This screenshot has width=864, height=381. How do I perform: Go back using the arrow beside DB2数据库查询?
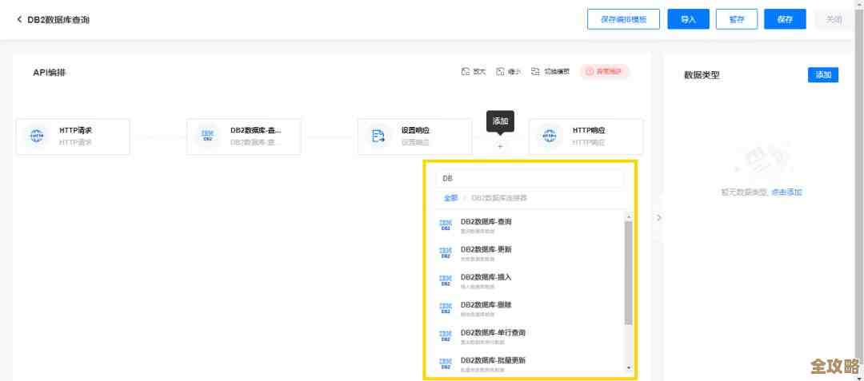[19, 20]
